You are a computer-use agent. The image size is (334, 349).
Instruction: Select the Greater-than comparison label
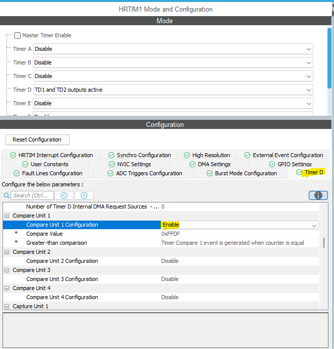pos(56,243)
